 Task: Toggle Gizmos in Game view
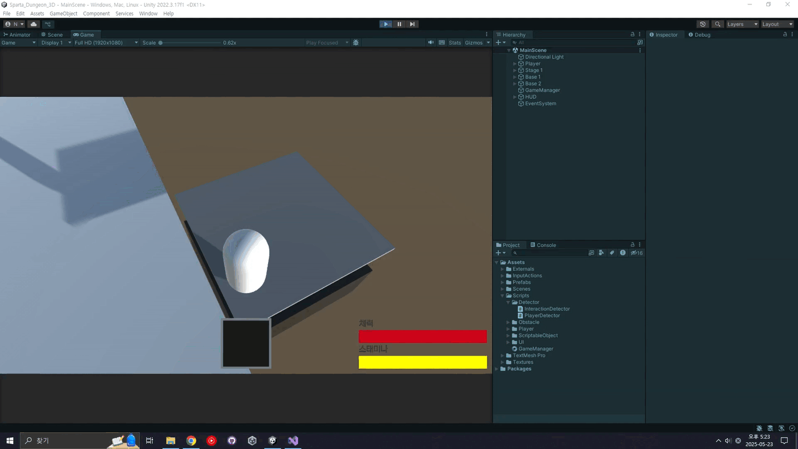pyautogui.click(x=474, y=42)
